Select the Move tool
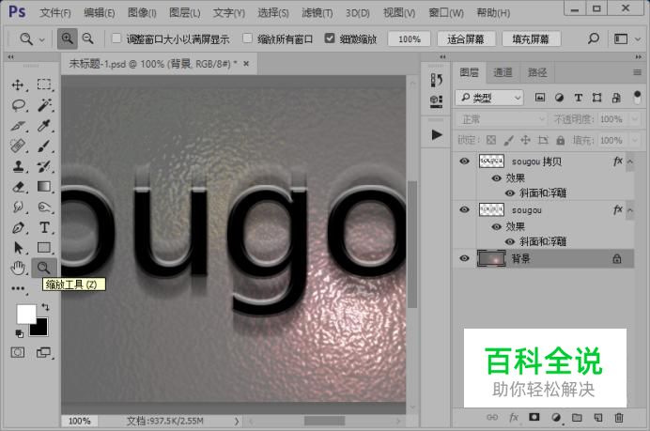The width and height of the screenshot is (650, 431). 18,85
